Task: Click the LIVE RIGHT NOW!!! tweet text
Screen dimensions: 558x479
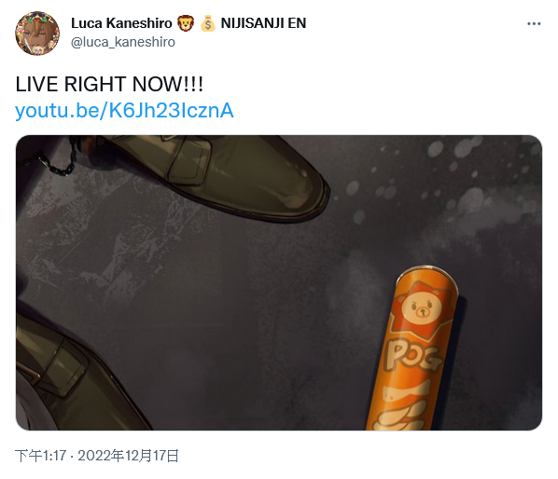Action: pos(109,85)
